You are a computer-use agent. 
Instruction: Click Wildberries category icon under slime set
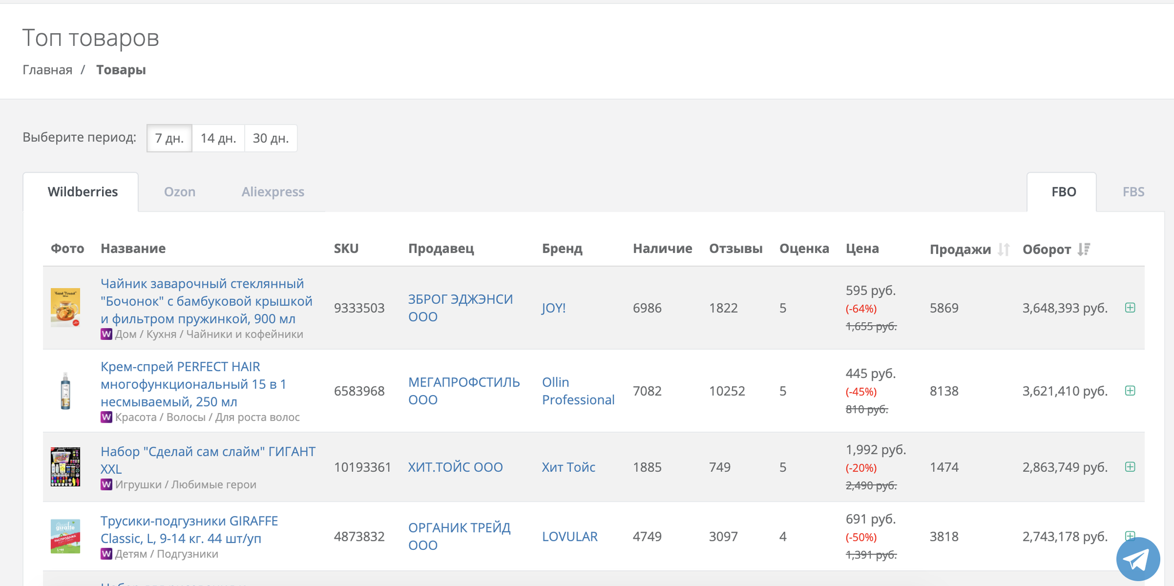[106, 485]
